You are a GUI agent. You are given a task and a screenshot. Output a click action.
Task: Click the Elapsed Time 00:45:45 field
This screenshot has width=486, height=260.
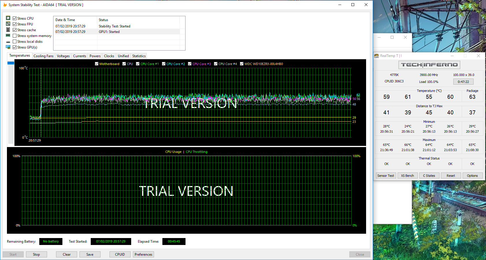(174, 242)
